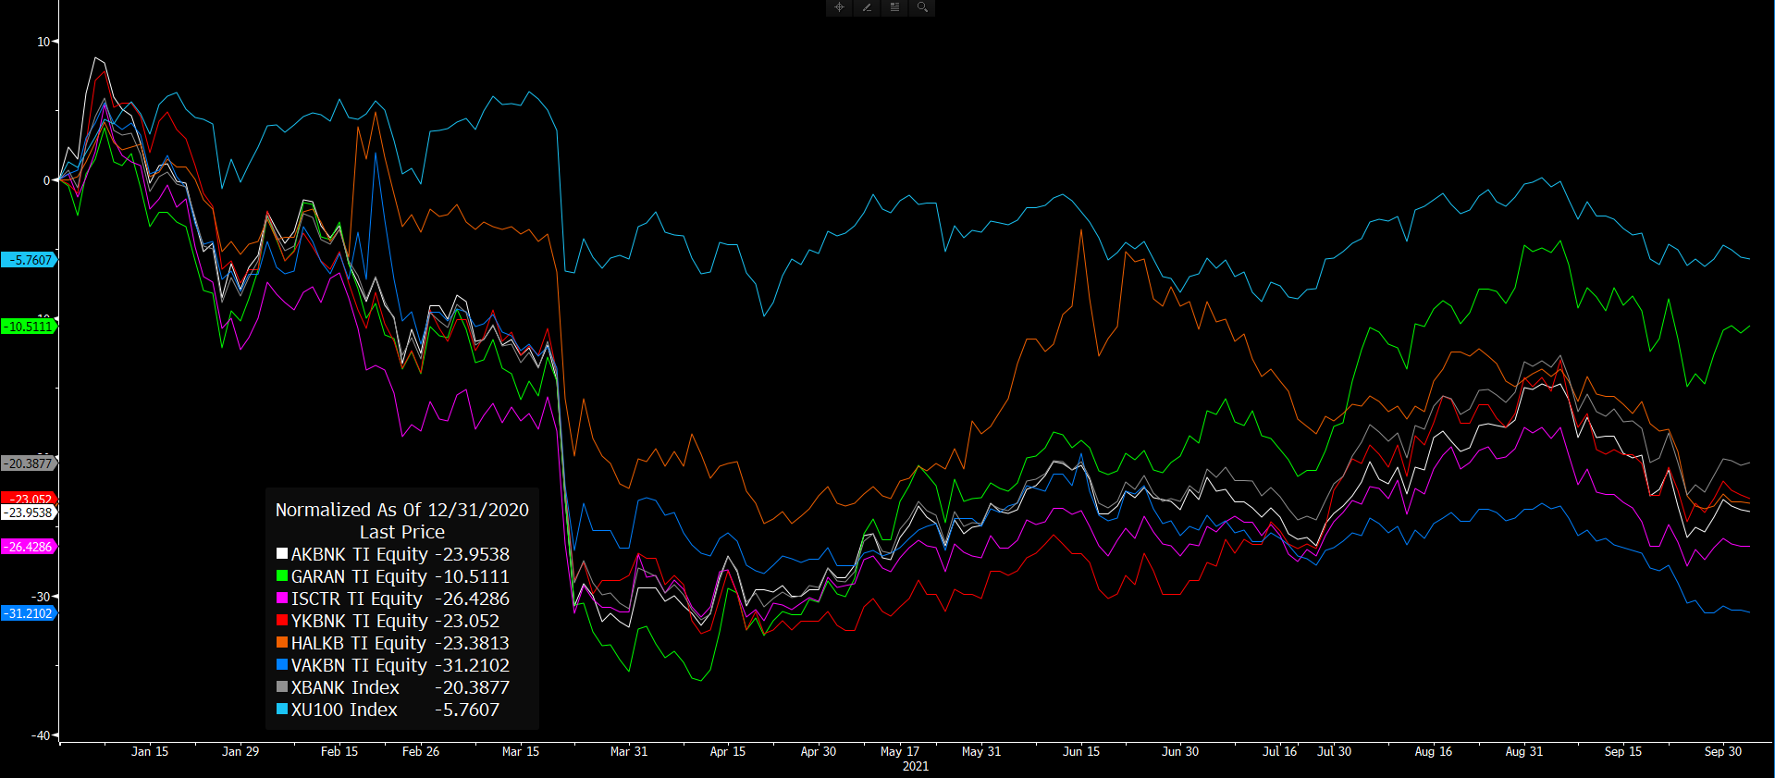The width and height of the screenshot is (1775, 778).
Task: Click the 'Normalized As Of 12/31/2020' title
Action: pos(401,510)
